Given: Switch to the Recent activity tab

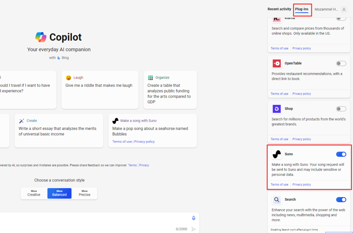Looking at the screenshot, I should [279, 9].
